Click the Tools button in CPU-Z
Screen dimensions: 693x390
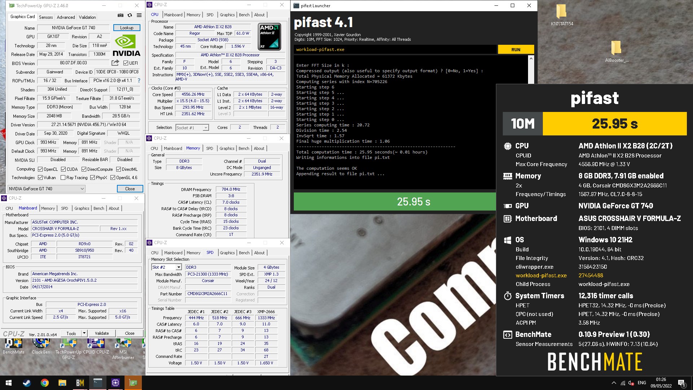(x=71, y=333)
